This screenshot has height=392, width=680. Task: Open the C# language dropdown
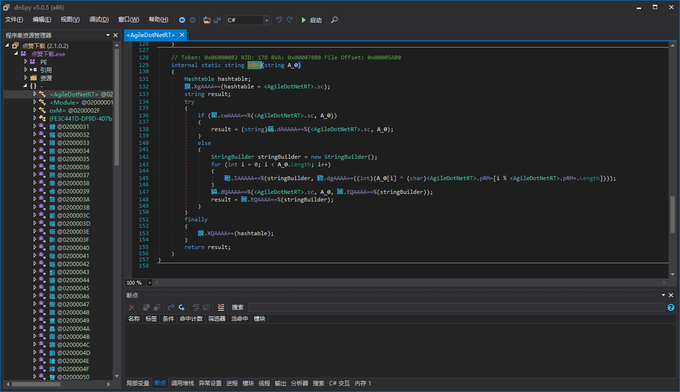(x=267, y=20)
